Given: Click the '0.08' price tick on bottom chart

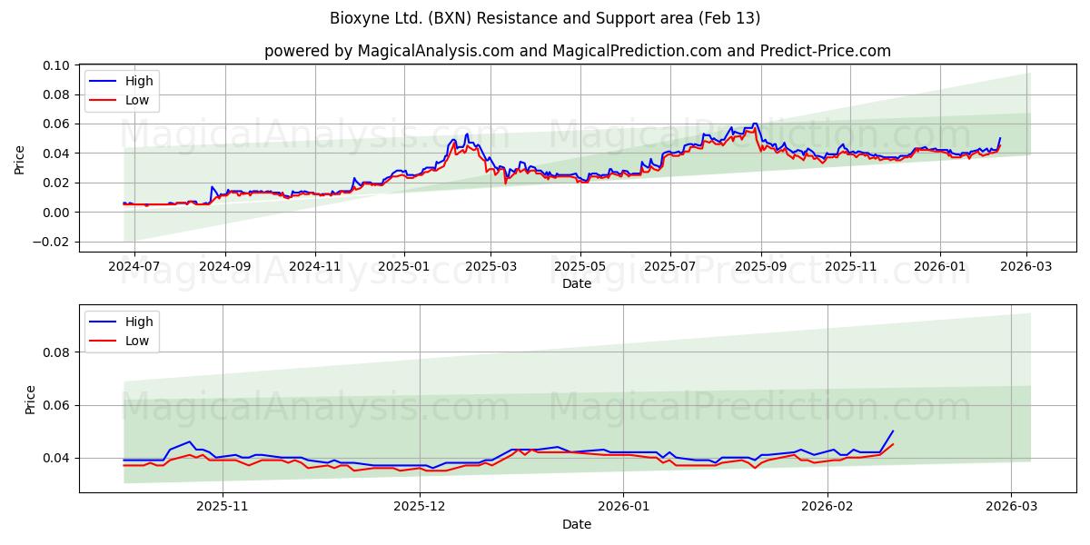Looking at the screenshot, I should coord(56,352).
